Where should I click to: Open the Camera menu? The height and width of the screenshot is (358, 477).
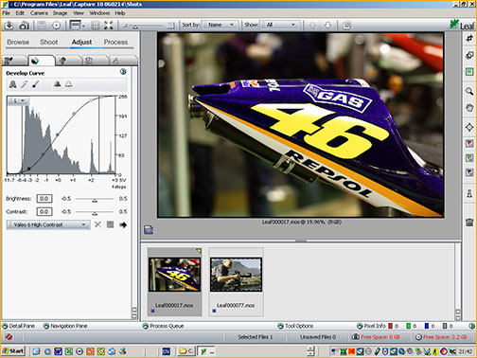click(x=39, y=13)
